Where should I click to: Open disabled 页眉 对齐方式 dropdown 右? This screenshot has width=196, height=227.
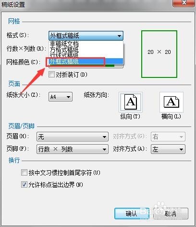click(168, 137)
